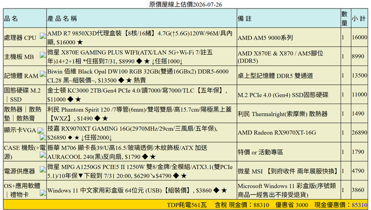Click subtotal 4790 in power supply row
The image size is (371, 210).
click(x=358, y=171)
